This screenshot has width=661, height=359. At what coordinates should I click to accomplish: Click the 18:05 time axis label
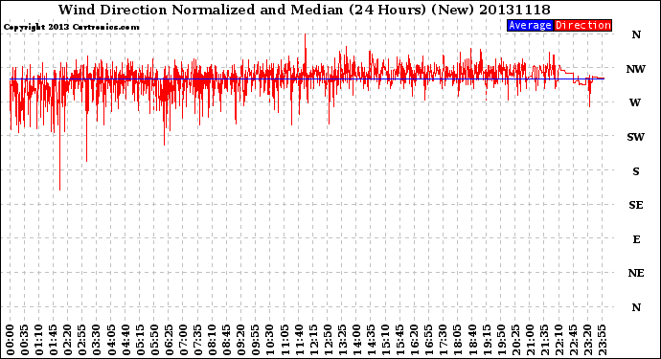coord(458,340)
